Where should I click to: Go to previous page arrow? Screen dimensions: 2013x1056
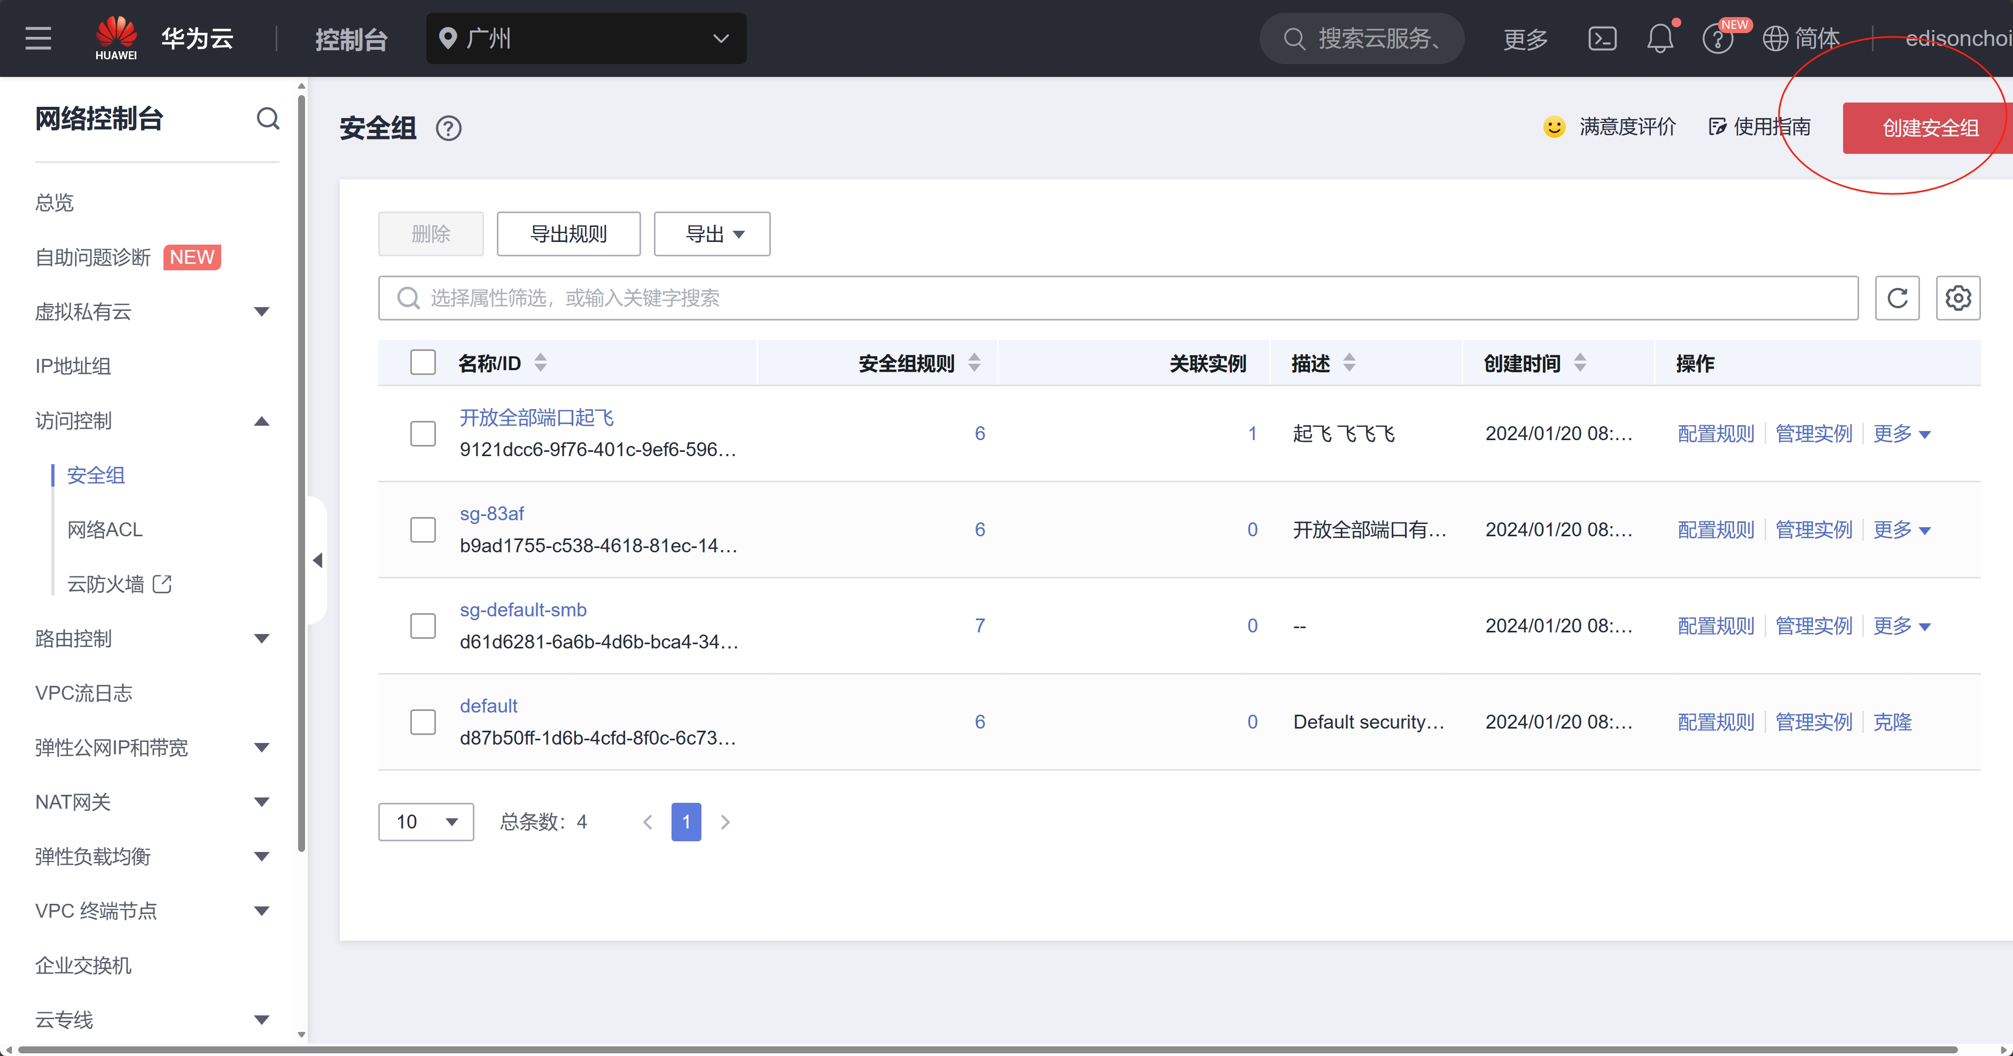tap(647, 822)
